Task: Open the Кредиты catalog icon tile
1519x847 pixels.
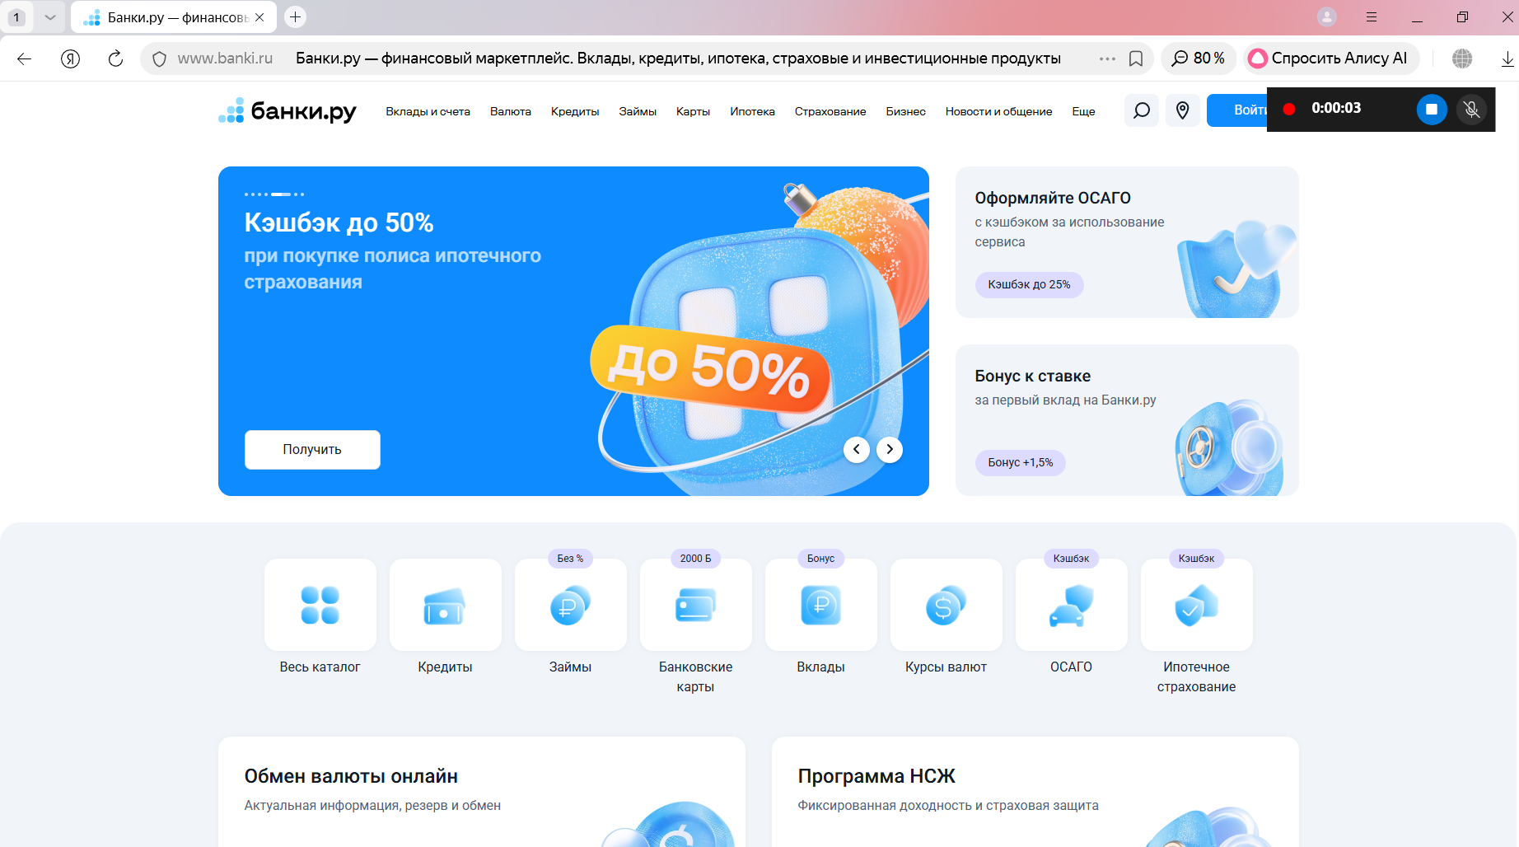Action: [x=445, y=606]
